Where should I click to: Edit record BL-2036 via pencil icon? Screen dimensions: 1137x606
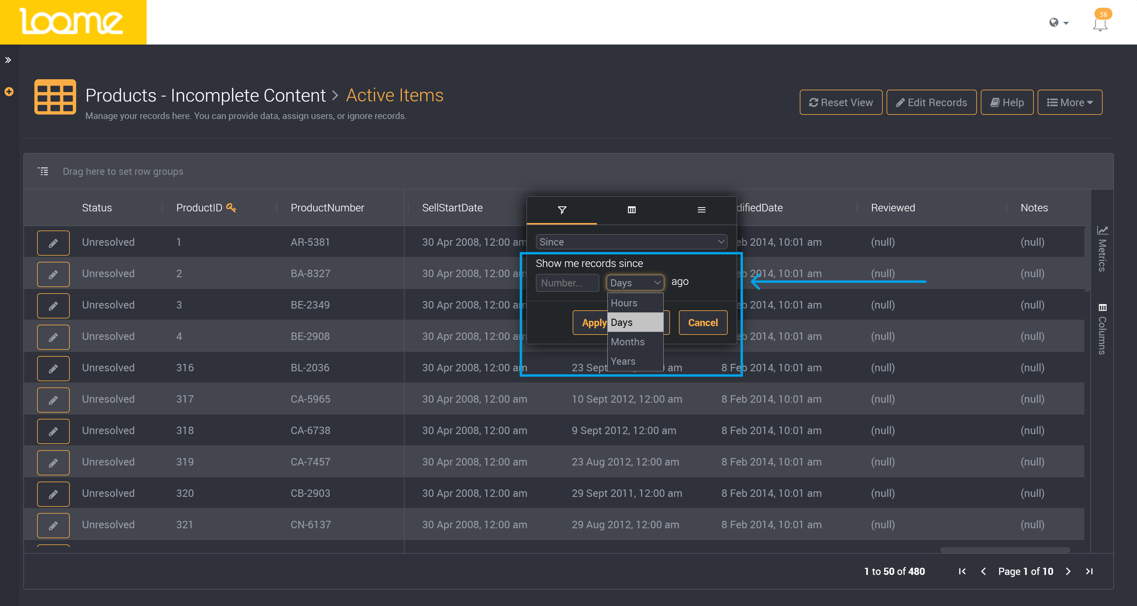point(53,368)
